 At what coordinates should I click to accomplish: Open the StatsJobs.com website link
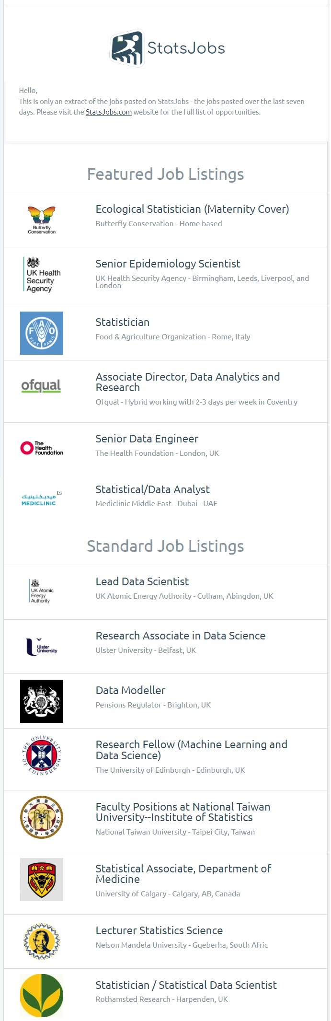pos(109,112)
